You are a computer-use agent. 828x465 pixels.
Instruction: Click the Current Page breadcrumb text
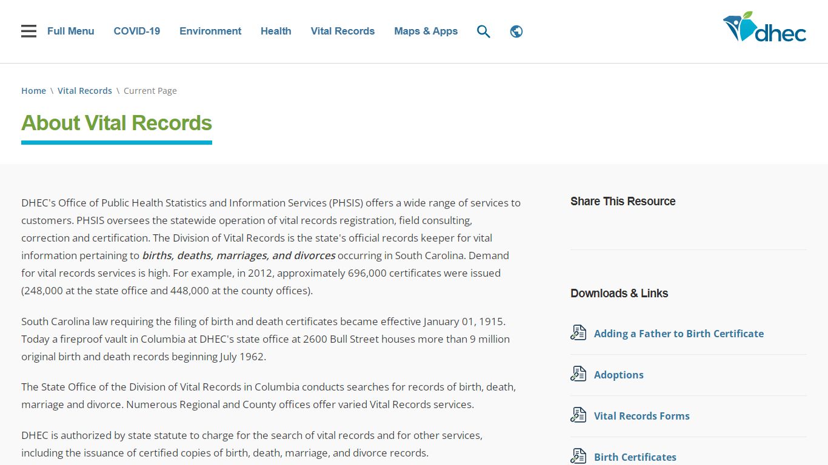click(150, 91)
